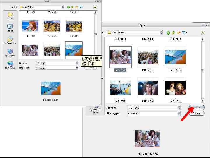Select Desktop in left dialog sidebar

[10, 28]
